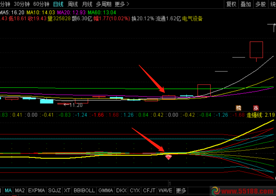The image size is (276, 196).
Task: Click the 换20.12% turnover rate
Action: (x=143, y=18)
